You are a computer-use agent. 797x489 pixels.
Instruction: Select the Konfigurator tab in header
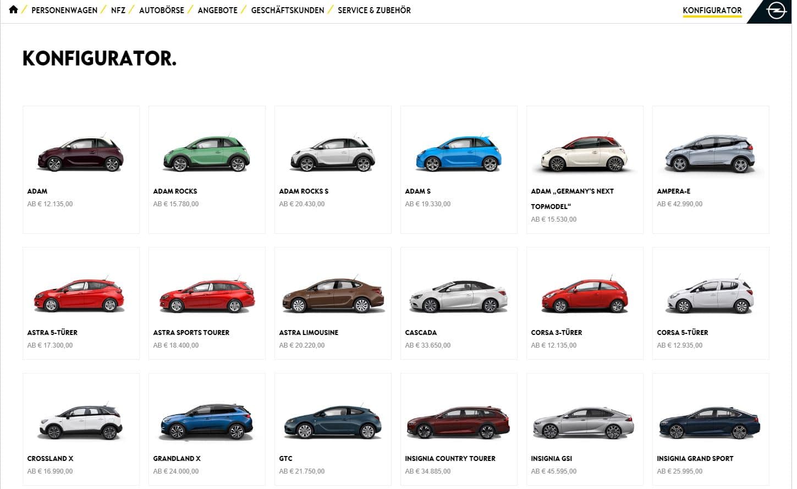[x=712, y=10]
